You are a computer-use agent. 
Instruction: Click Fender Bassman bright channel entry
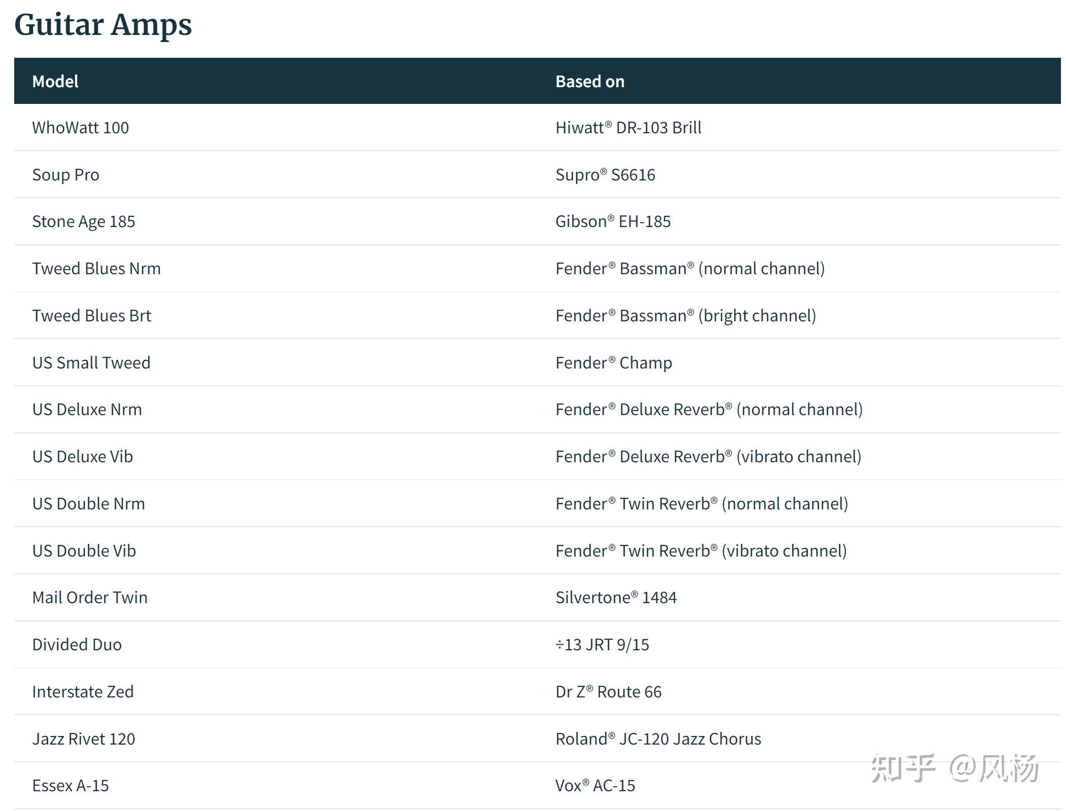(686, 316)
